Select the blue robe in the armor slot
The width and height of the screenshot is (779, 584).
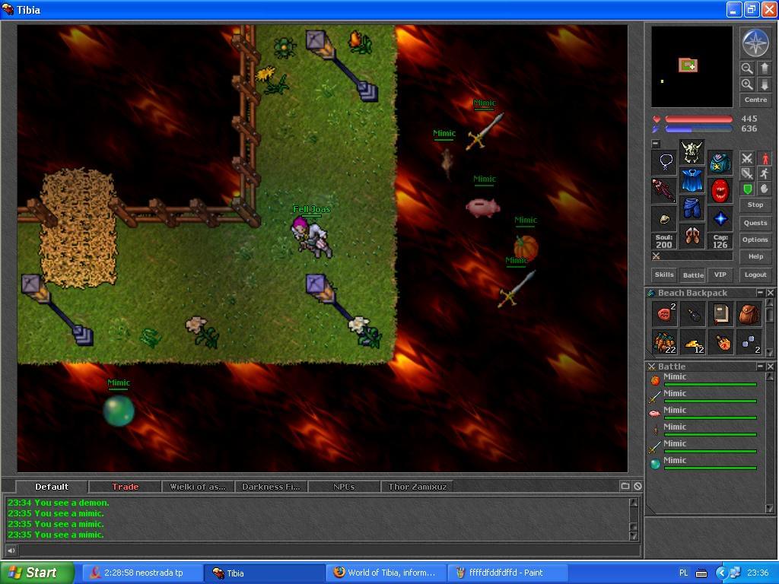(692, 179)
